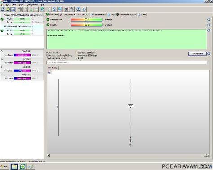213x170 pixels.
Task: Click the blue question mark help icon
Action: click(x=78, y=9)
